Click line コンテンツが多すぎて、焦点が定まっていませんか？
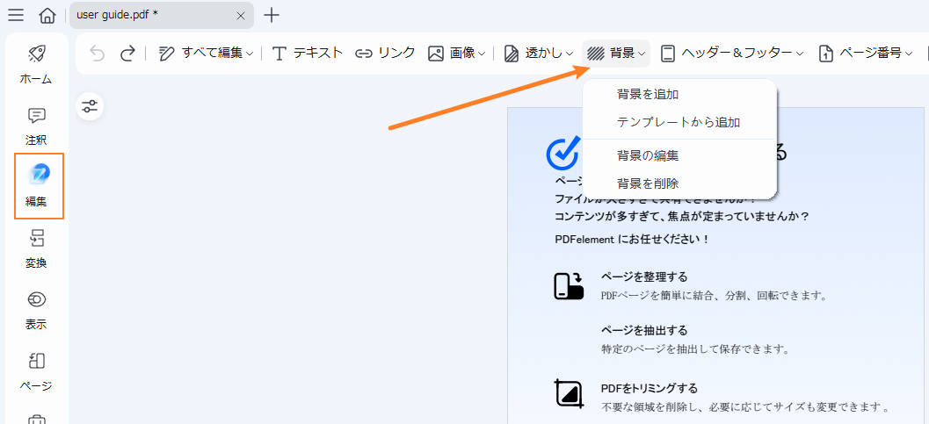The height and width of the screenshot is (424, 929). point(682,216)
